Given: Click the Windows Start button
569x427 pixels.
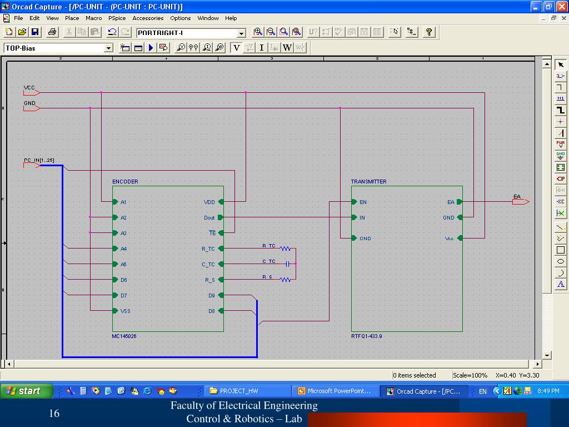Looking at the screenshot, I should 27,391.
